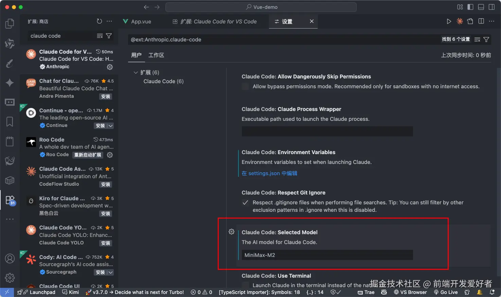Click Launchpad in status bar
The width and height of the screenshot is (501, 297).
pyautogui.click(x=36, y=292)
